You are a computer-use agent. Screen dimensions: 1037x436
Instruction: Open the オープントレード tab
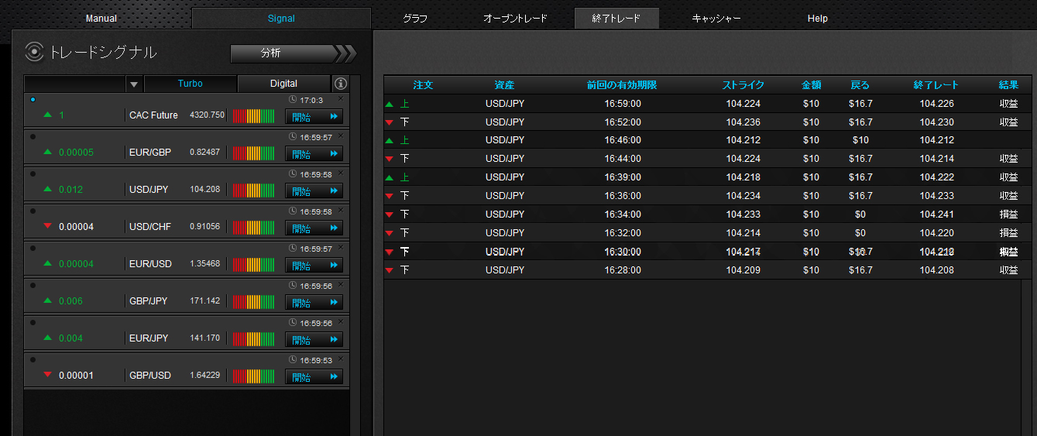pos(515,19)
